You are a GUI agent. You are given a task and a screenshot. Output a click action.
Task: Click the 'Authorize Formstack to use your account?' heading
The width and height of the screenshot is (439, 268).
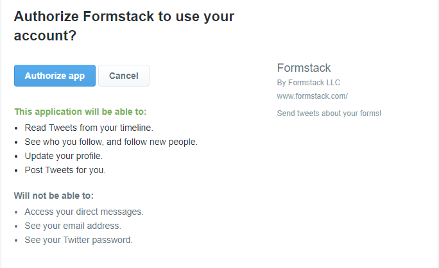point(124,26)
